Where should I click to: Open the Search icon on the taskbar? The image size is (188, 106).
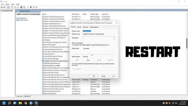tap(9, 103)
